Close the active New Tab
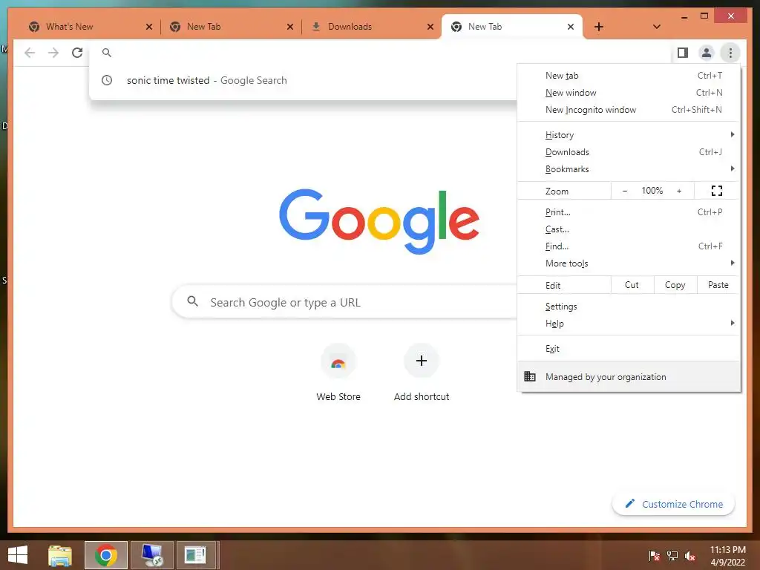This screenshot has height=570, width=760. pos(571,27)
